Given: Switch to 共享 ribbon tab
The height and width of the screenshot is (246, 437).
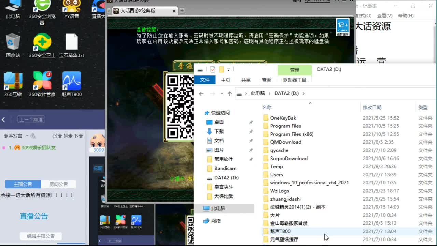Looking at the screenshot, I should point(246,80).
